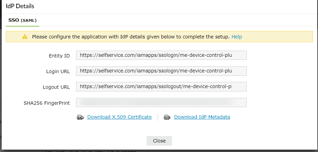Download the X.509 Certificate
The image size is (318, 152).
click(x=119, y=117)
